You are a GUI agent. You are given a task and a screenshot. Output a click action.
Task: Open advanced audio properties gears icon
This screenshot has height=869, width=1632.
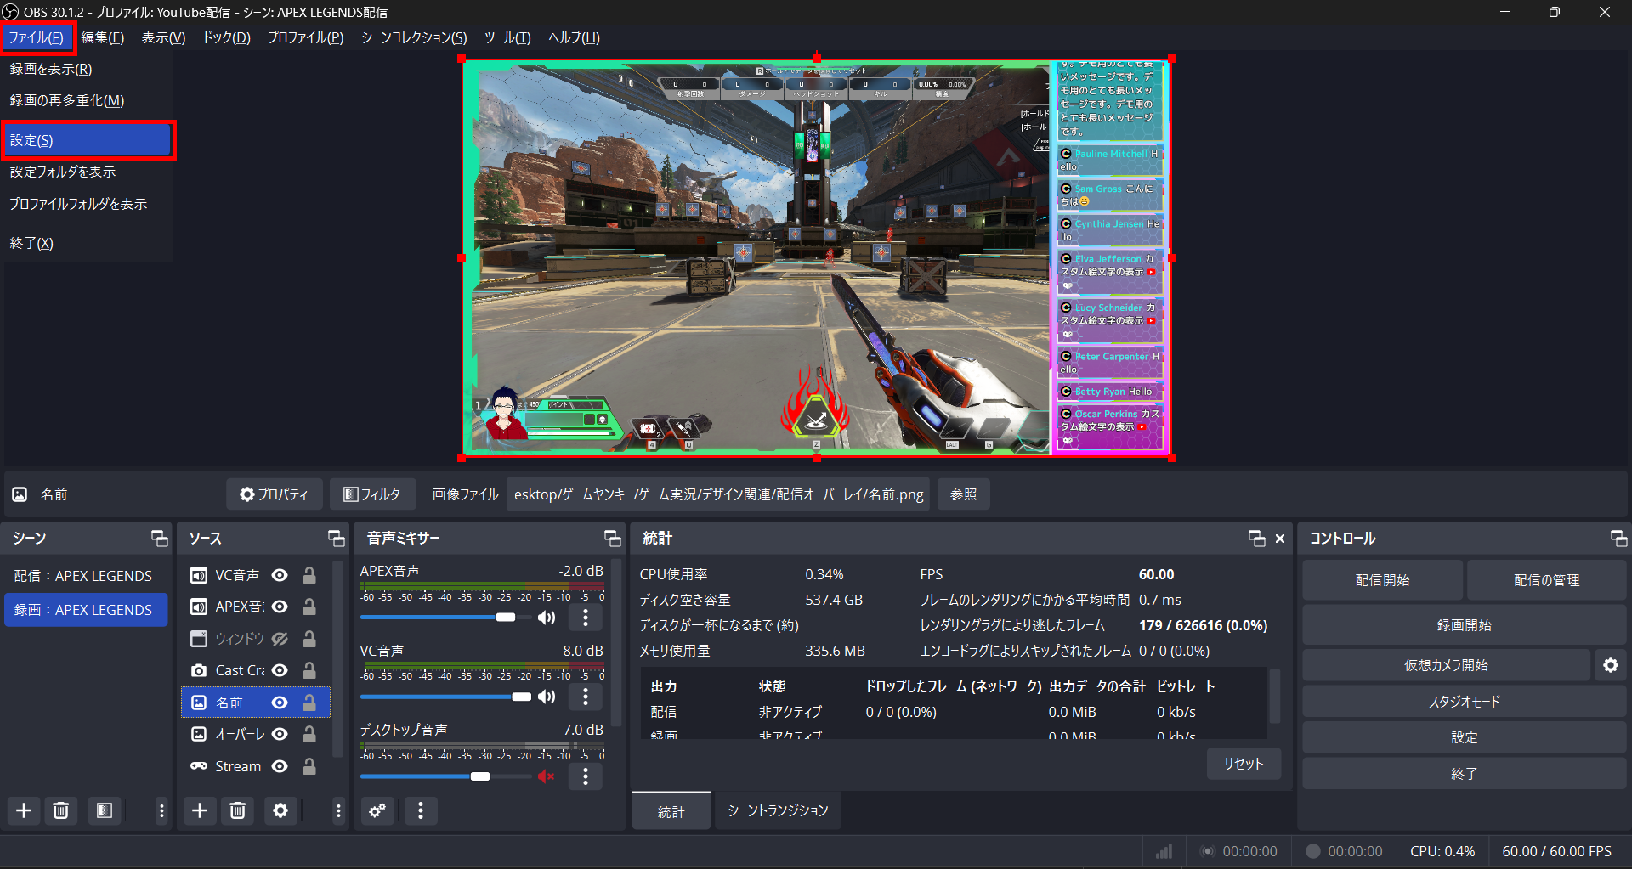point(377,810)
